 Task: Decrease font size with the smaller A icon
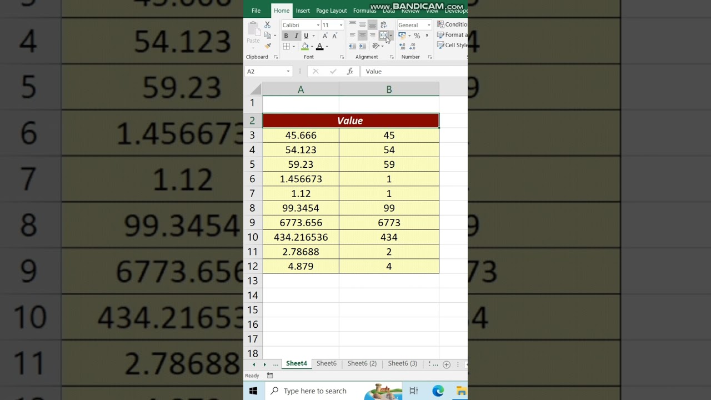point(334,36)
